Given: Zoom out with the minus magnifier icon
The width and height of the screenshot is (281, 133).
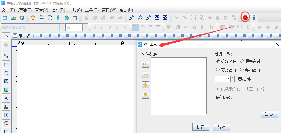Looking at the screenshot, I should pyautogui.click(x=140, y=18).
